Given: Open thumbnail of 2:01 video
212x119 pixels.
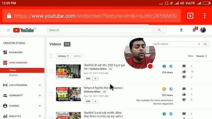Looking at the screenshot, I should (x=69, y=71).
